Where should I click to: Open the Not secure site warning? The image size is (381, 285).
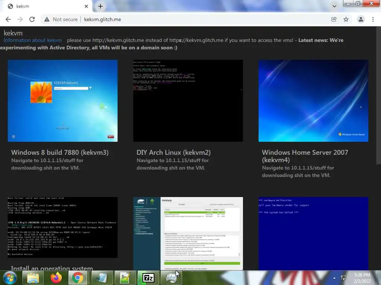click(x=61, y=19)
